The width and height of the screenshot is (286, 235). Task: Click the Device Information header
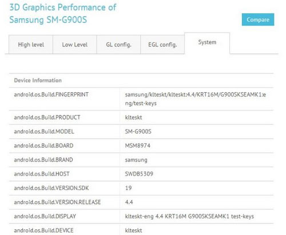tap(38, 80)
